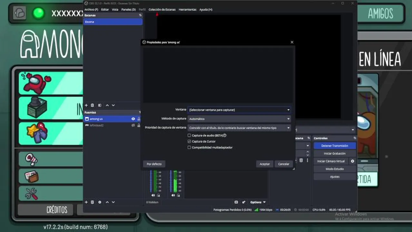Click the megaphone icon in Among Us menu
Screen dimensions: 412x232
click(32, 159)
